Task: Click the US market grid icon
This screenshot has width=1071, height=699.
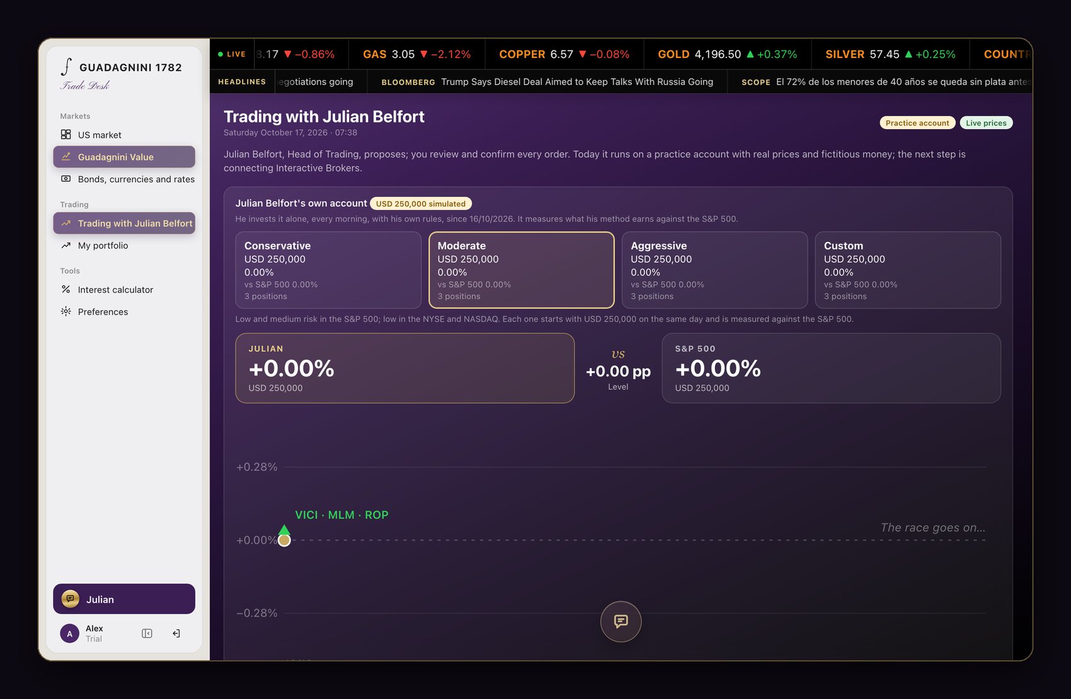Action: pyautogui.click(x=66, y=134)
